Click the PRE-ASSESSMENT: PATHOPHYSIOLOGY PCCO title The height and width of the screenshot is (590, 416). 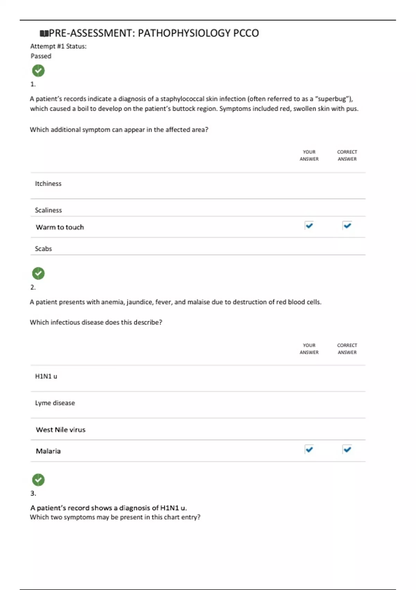(x=154, y=33)
